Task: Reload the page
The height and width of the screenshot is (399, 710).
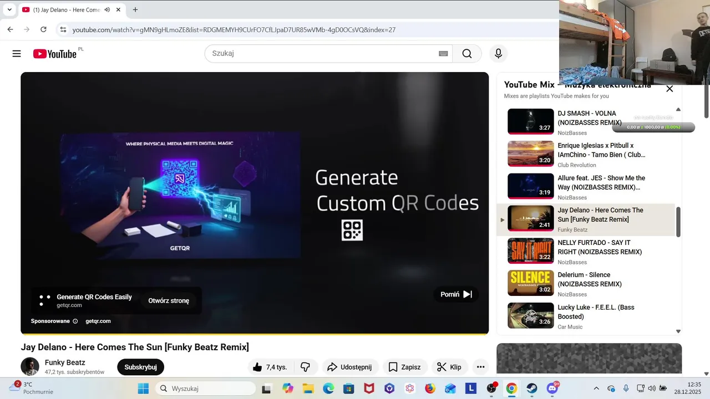Action: (x=43, y=29)
